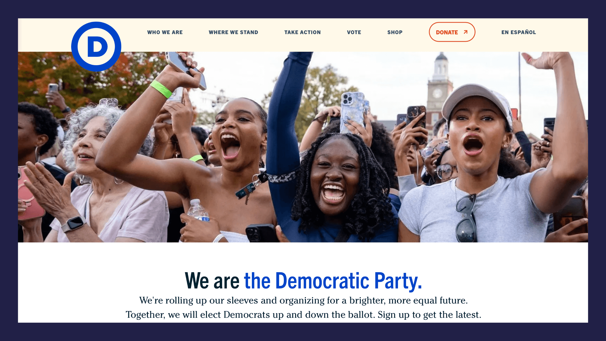
Task: Select Take Action in navigation
Action: pos(302,32)
